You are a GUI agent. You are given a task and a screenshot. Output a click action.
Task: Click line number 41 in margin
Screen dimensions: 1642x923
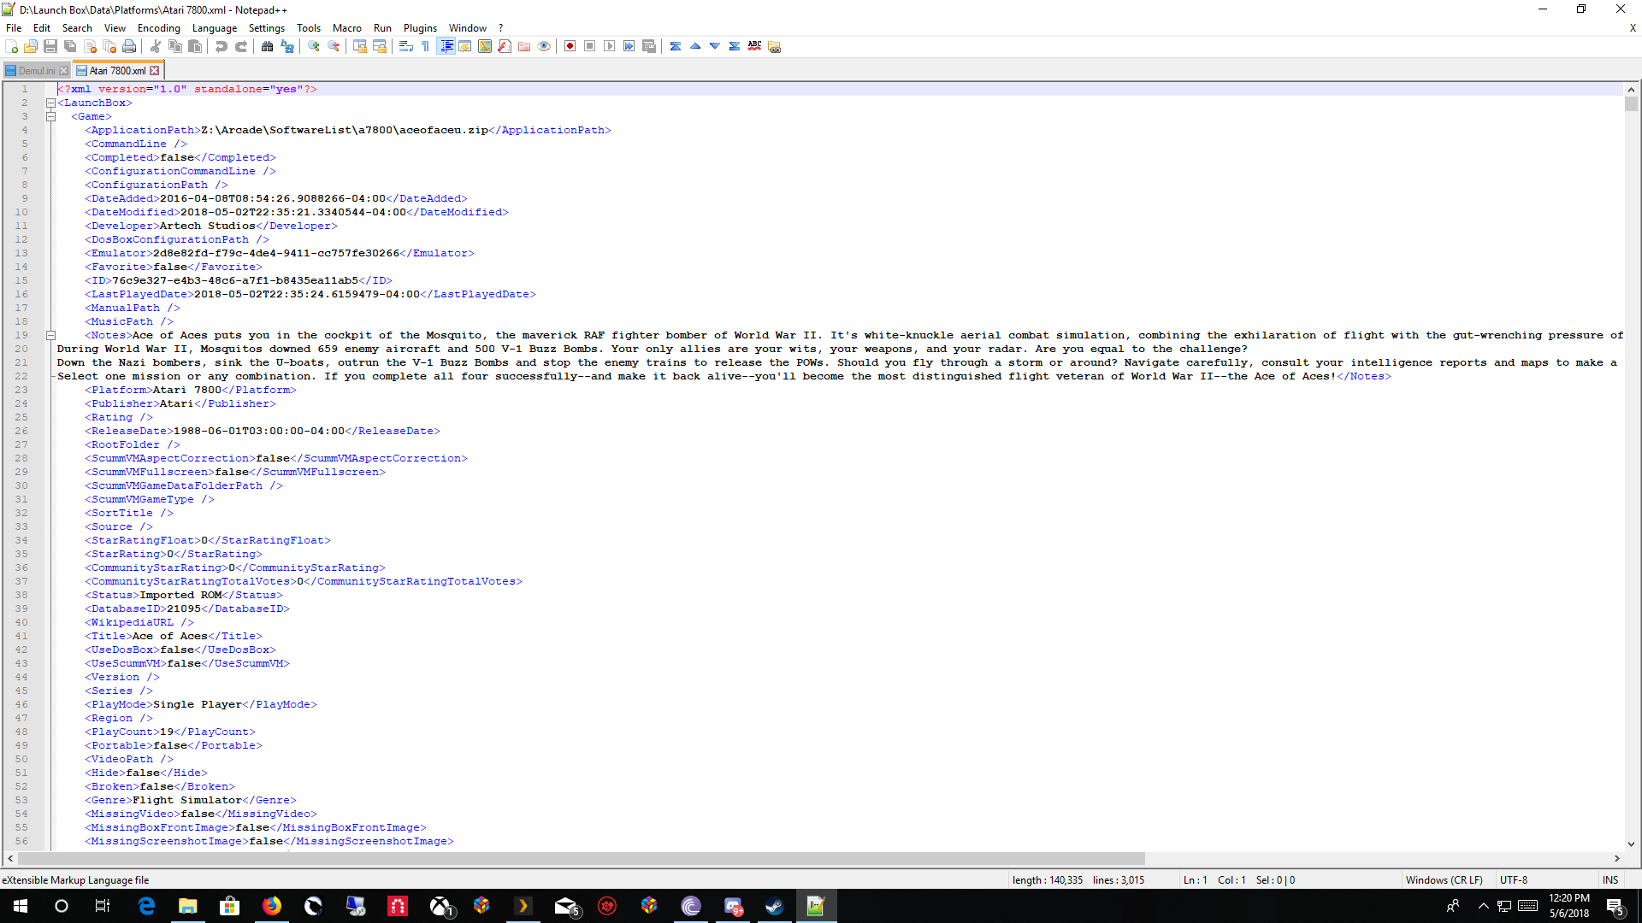point(21,636)
